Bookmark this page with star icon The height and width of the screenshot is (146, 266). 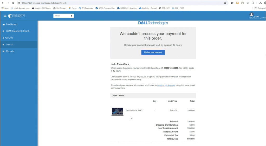[225, 3]
